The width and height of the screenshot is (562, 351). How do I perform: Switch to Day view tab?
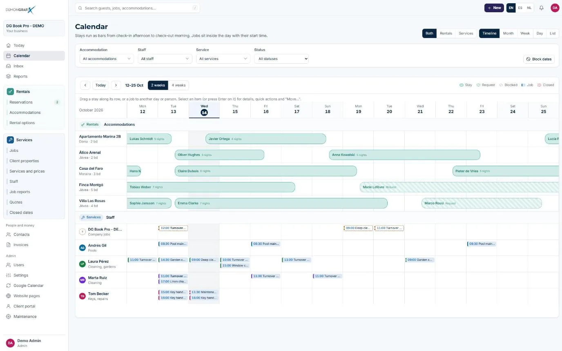pos(540,33)
